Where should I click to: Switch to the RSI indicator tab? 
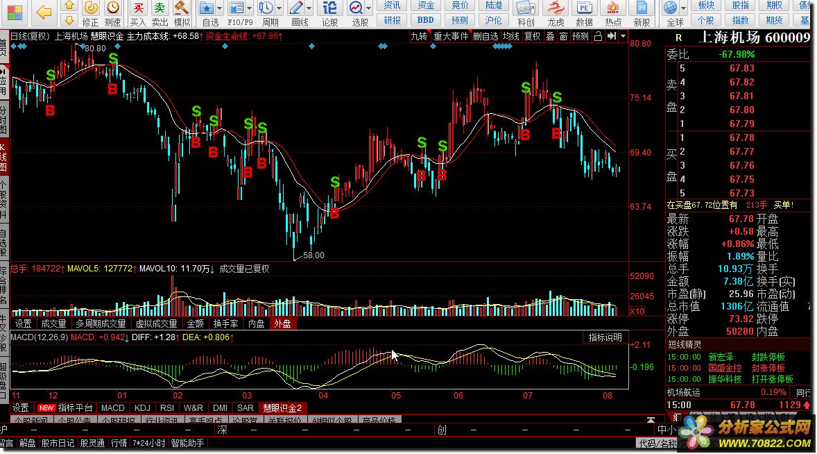click(166, 407)
